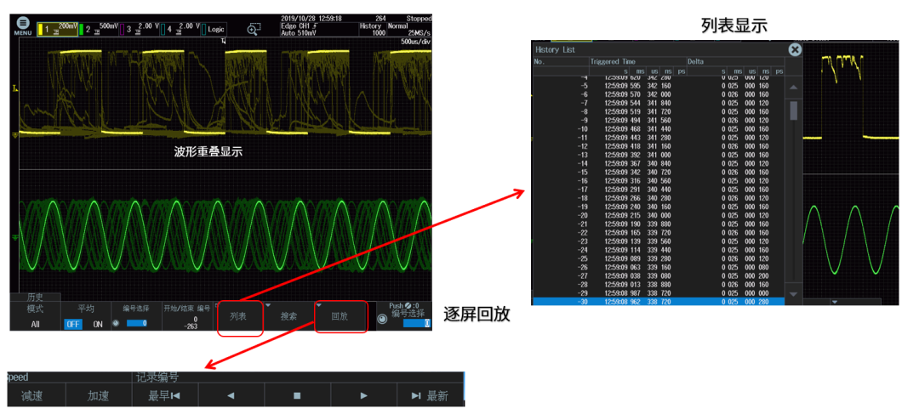Viewport: 919px width, 414px height.
Task: Select channel 2 500mV tab
Action: click(x=101, y=28)
